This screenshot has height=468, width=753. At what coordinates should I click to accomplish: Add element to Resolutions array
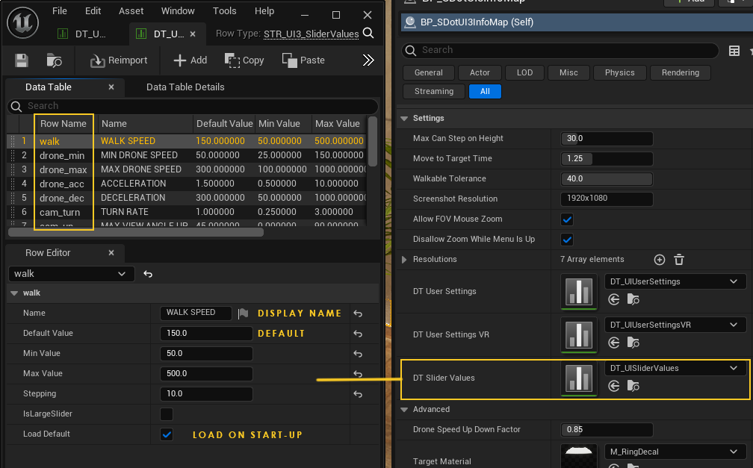pyautogui.click(x=660, y=260)
